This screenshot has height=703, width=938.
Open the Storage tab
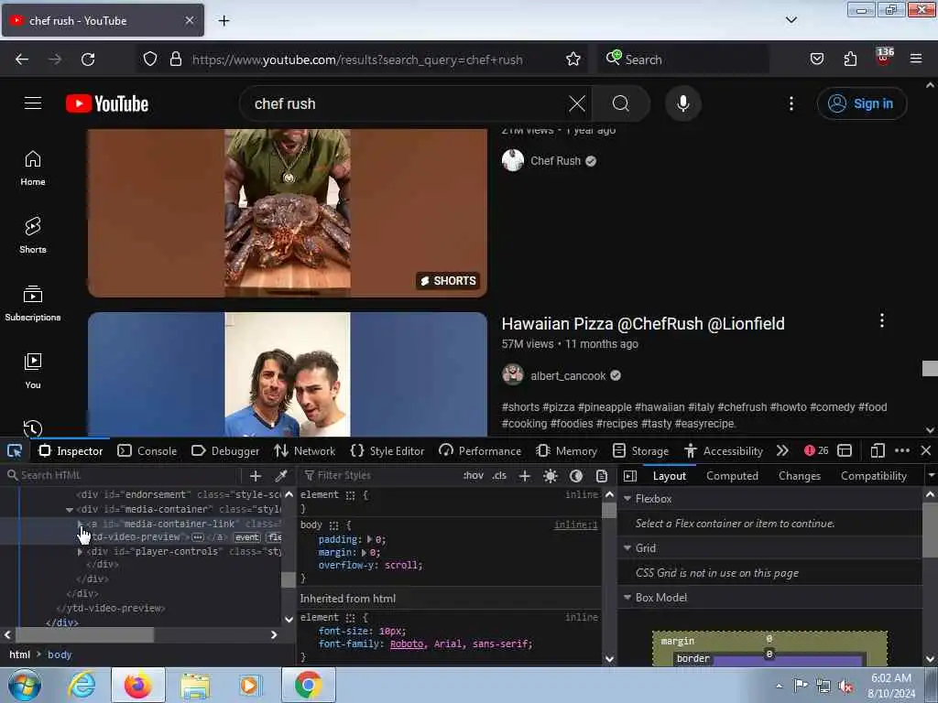(x=640, y=450)
